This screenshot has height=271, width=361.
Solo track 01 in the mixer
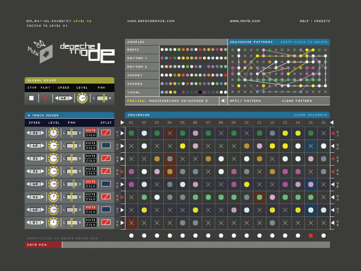[x=91, y=135]
